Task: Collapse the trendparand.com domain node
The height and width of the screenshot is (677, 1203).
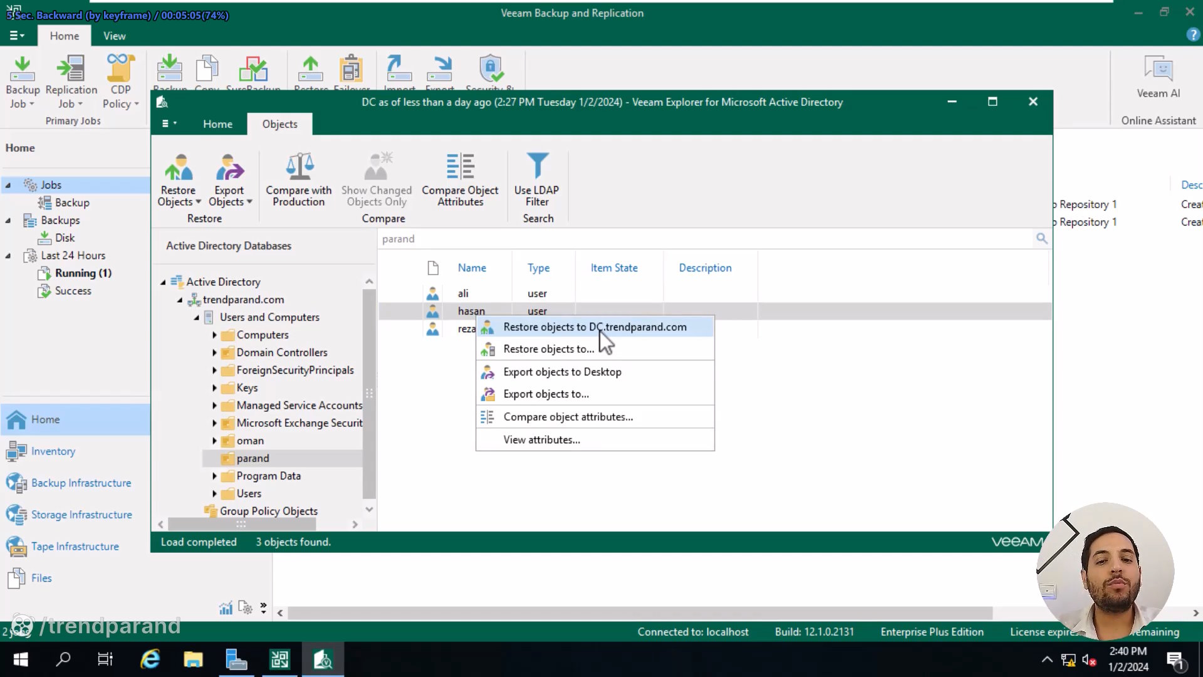Action: coord(180,300)
